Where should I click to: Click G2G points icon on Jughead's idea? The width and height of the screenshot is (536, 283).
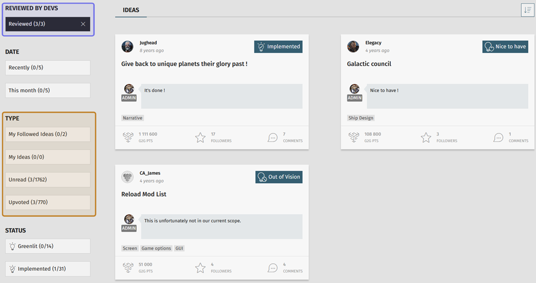128,137
